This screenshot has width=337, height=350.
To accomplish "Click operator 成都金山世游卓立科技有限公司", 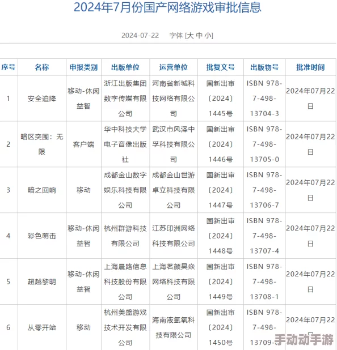I will [174, 190].
